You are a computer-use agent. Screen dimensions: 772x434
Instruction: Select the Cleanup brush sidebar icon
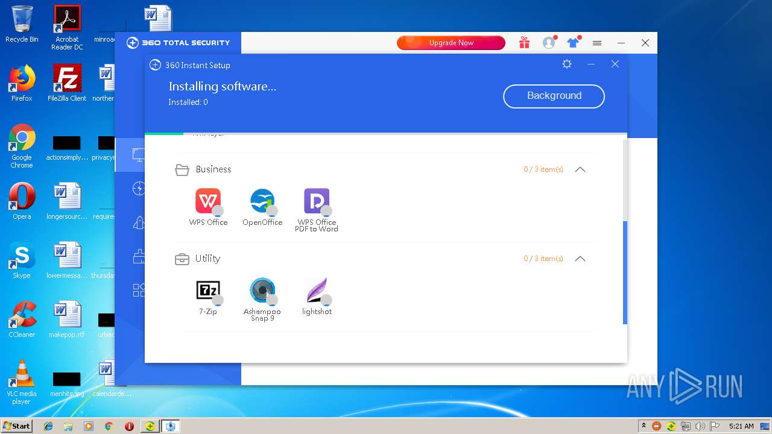click(x=139, y=256)
